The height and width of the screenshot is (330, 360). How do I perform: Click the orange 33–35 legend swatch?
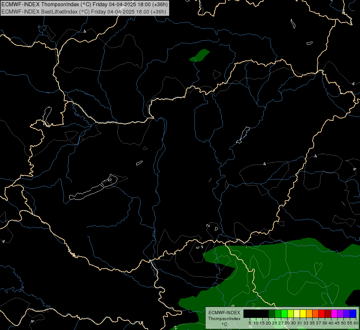point(309,313)
